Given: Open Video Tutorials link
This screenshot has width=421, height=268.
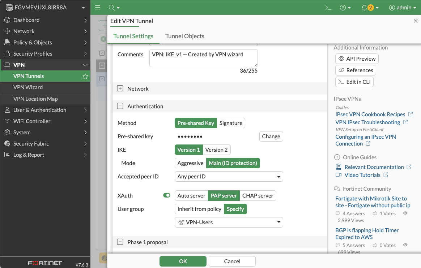Looking at the screenshot, I should (362, 175).
